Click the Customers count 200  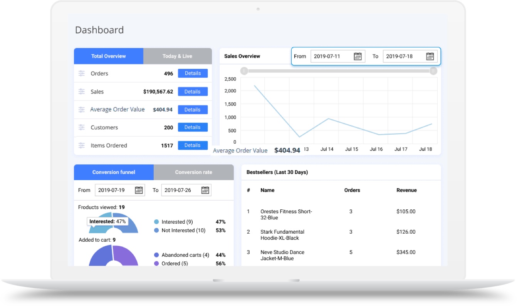tap(168, 127)
